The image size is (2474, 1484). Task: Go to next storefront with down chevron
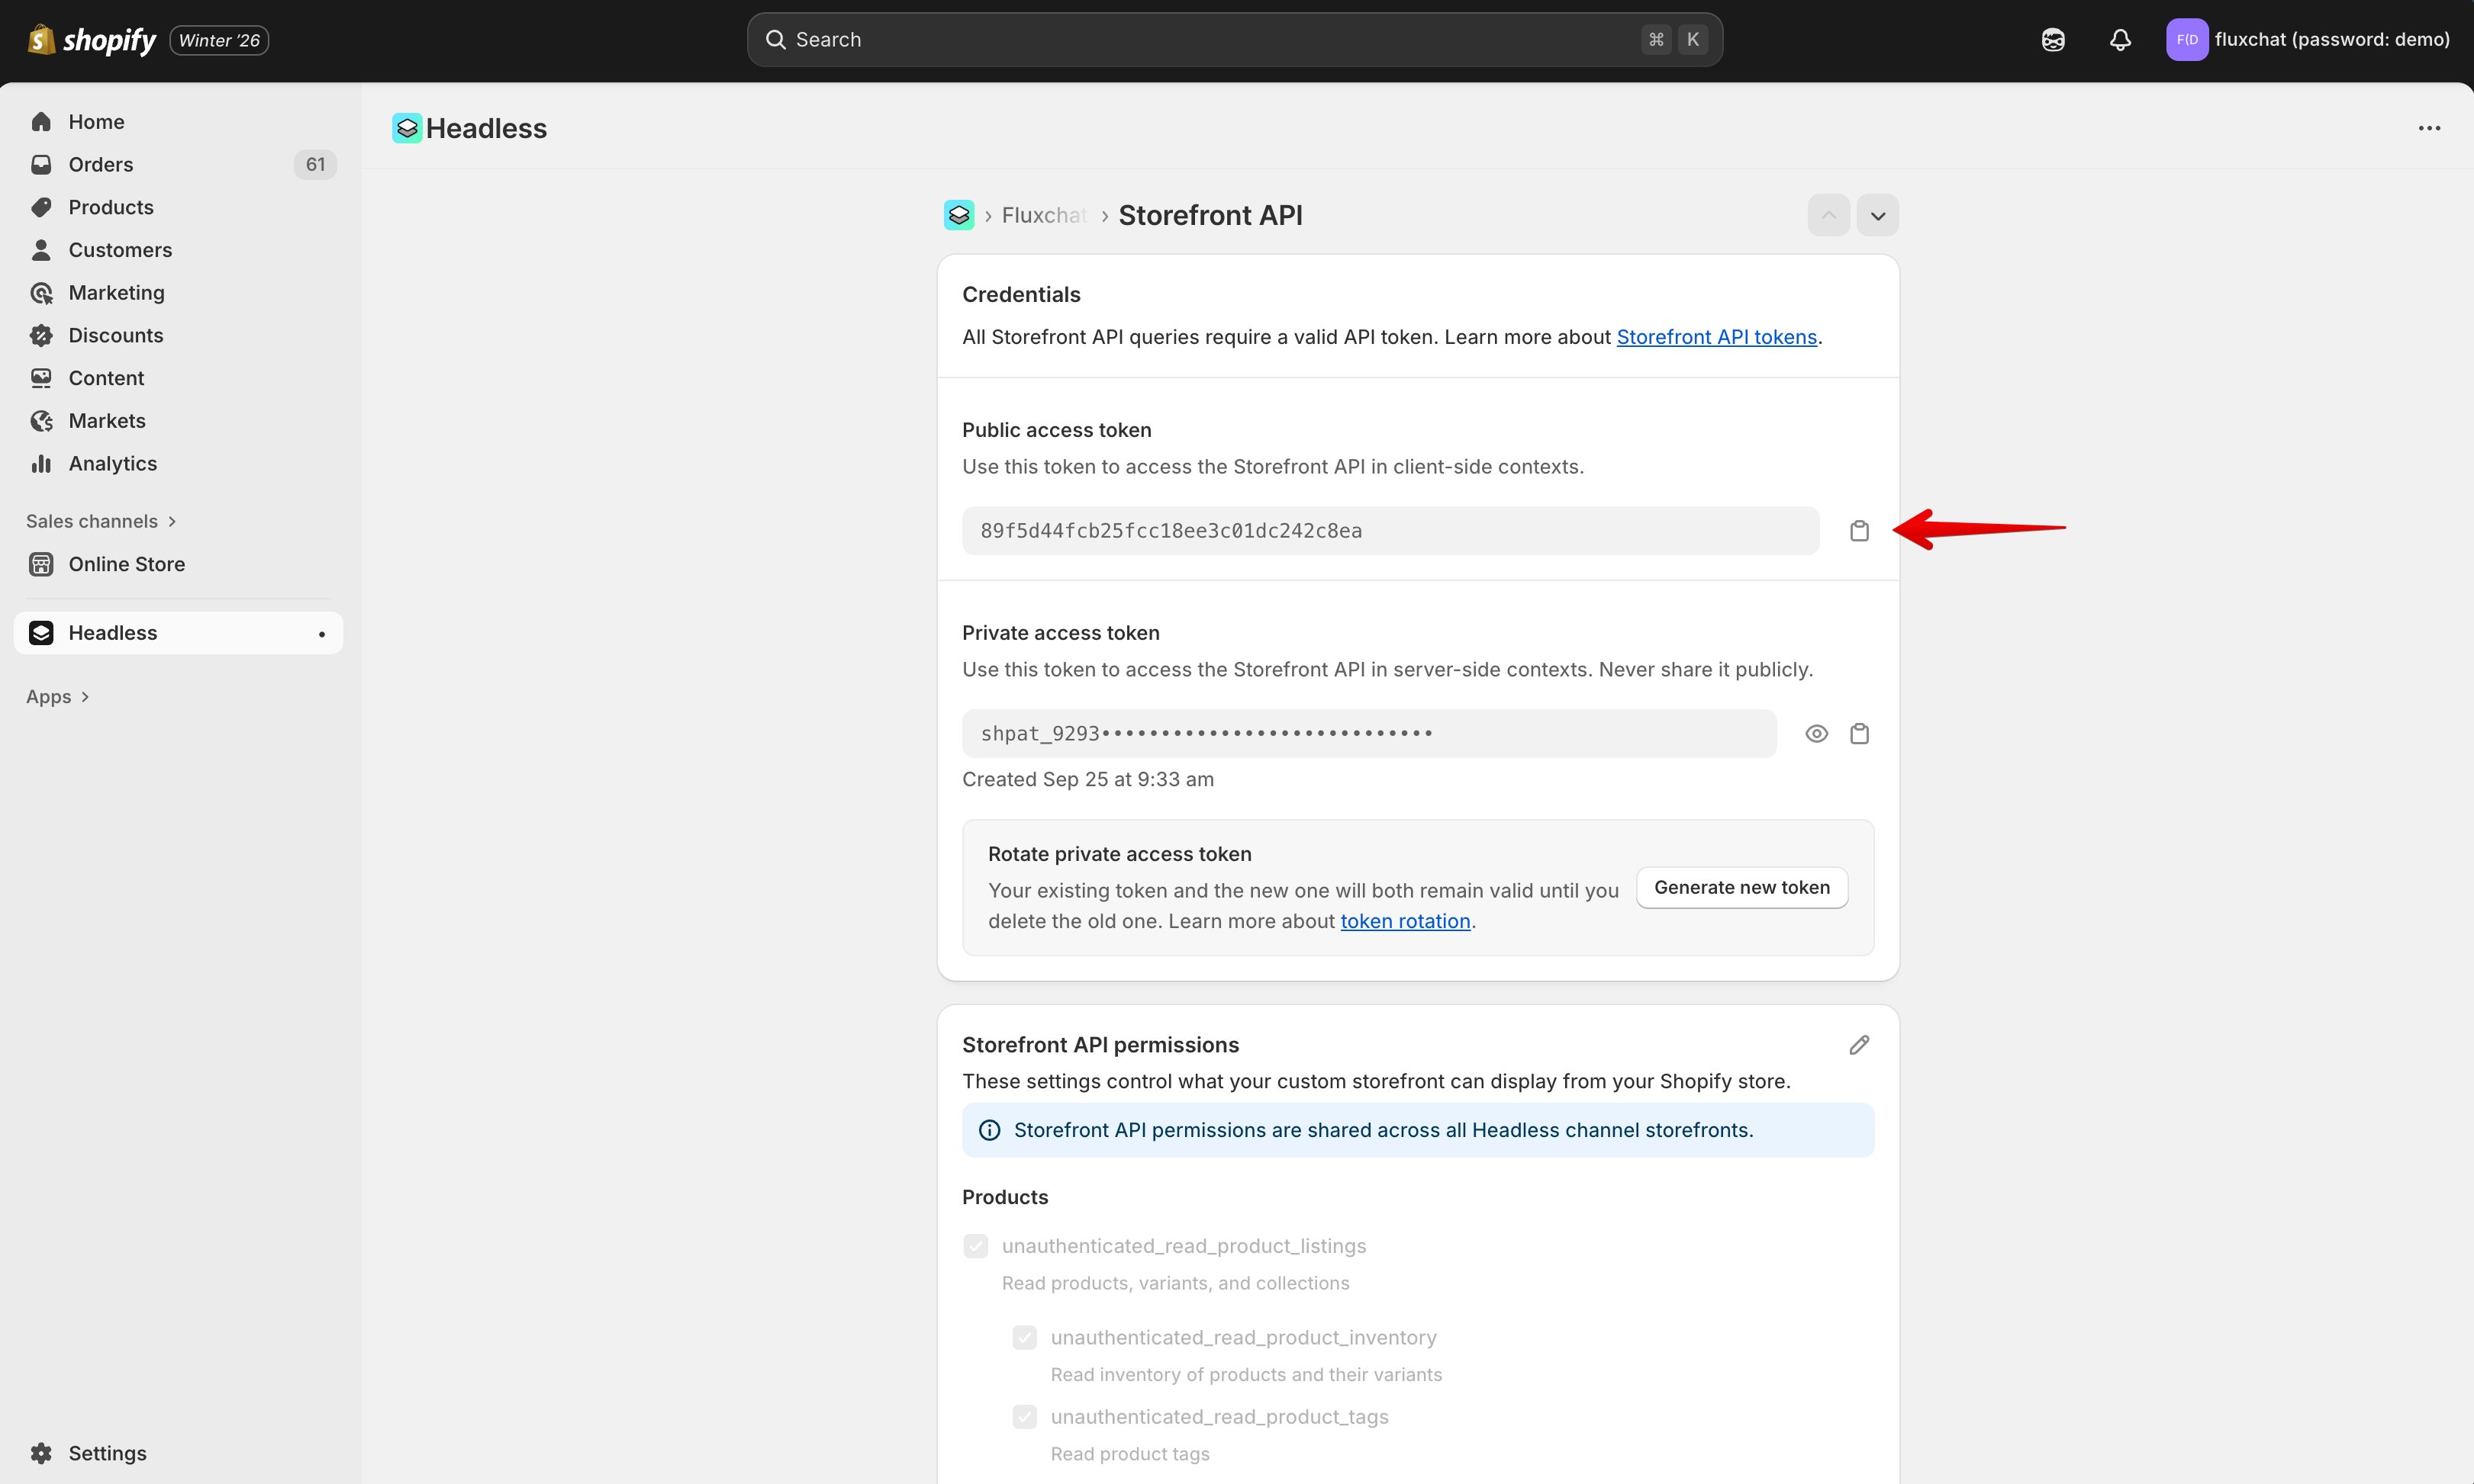[x=1878, y=216]
